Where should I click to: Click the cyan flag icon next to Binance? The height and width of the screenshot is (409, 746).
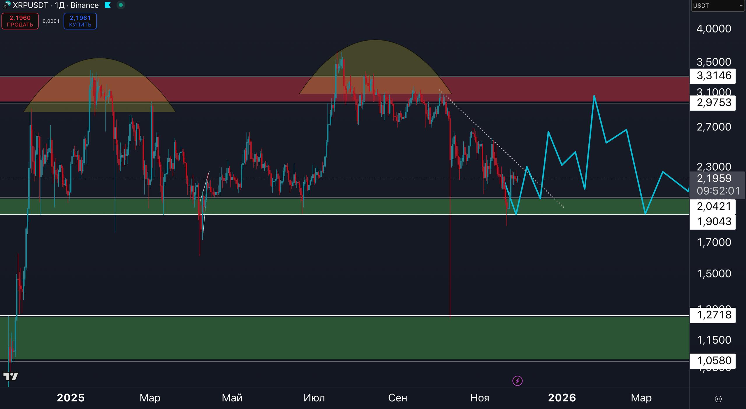pos(108,5)
